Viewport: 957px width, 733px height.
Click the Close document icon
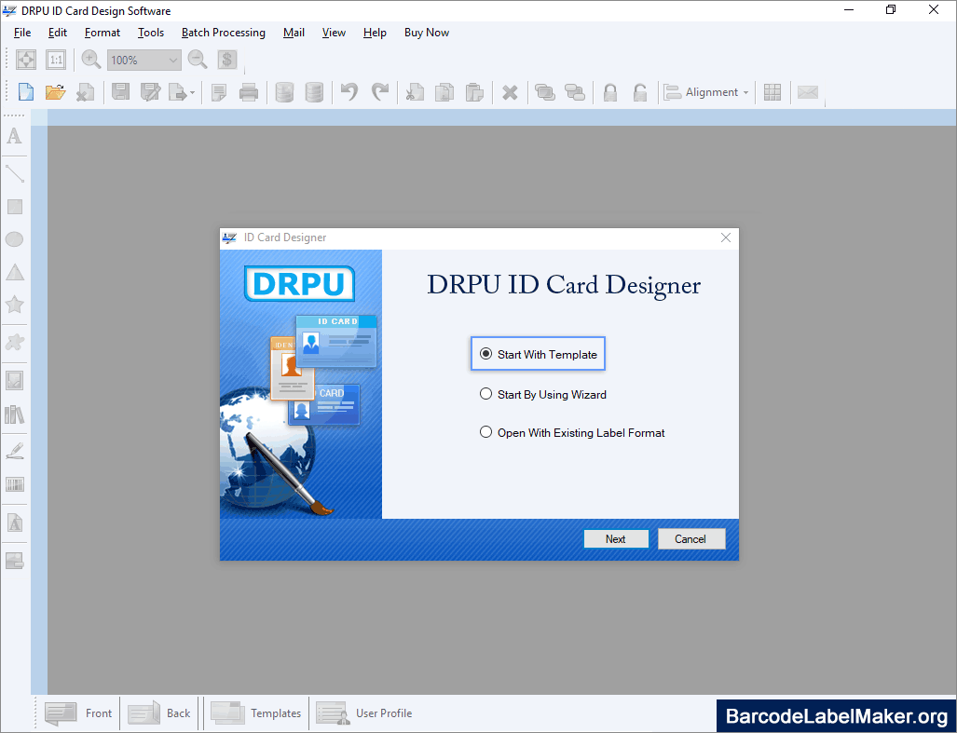(85, 92)
